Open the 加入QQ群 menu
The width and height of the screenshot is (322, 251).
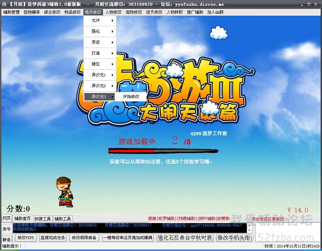tap(215, 12)
